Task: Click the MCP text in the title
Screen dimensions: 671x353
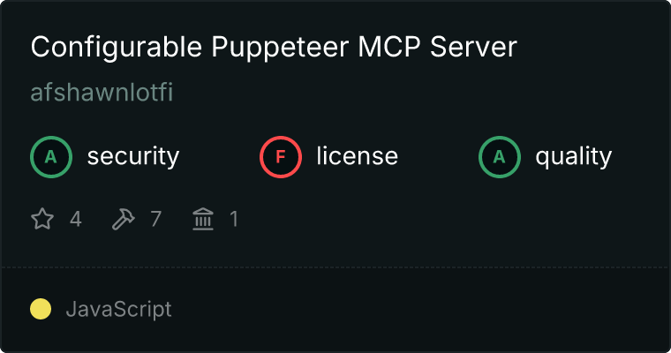Action: point(389,47)
